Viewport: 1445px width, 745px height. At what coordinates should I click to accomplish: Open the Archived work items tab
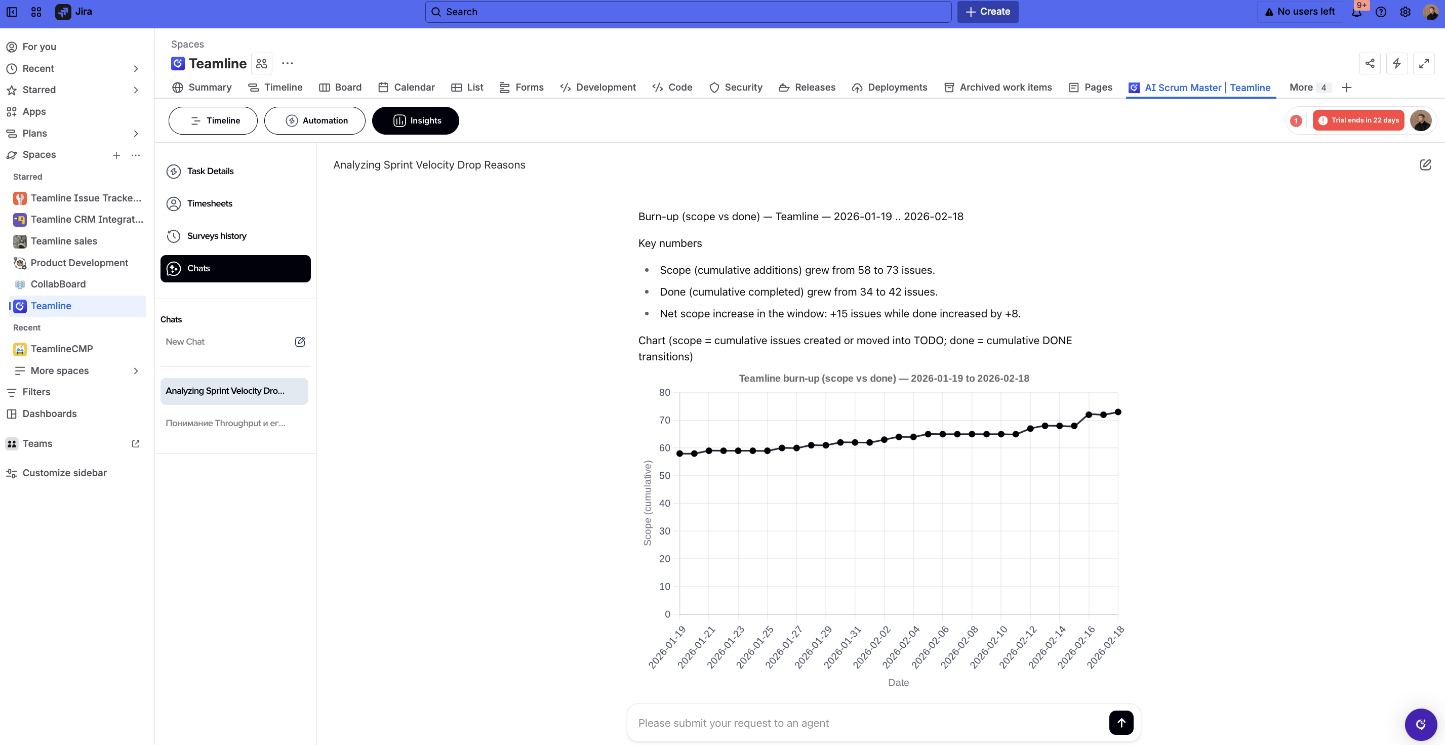pos(998,88)
